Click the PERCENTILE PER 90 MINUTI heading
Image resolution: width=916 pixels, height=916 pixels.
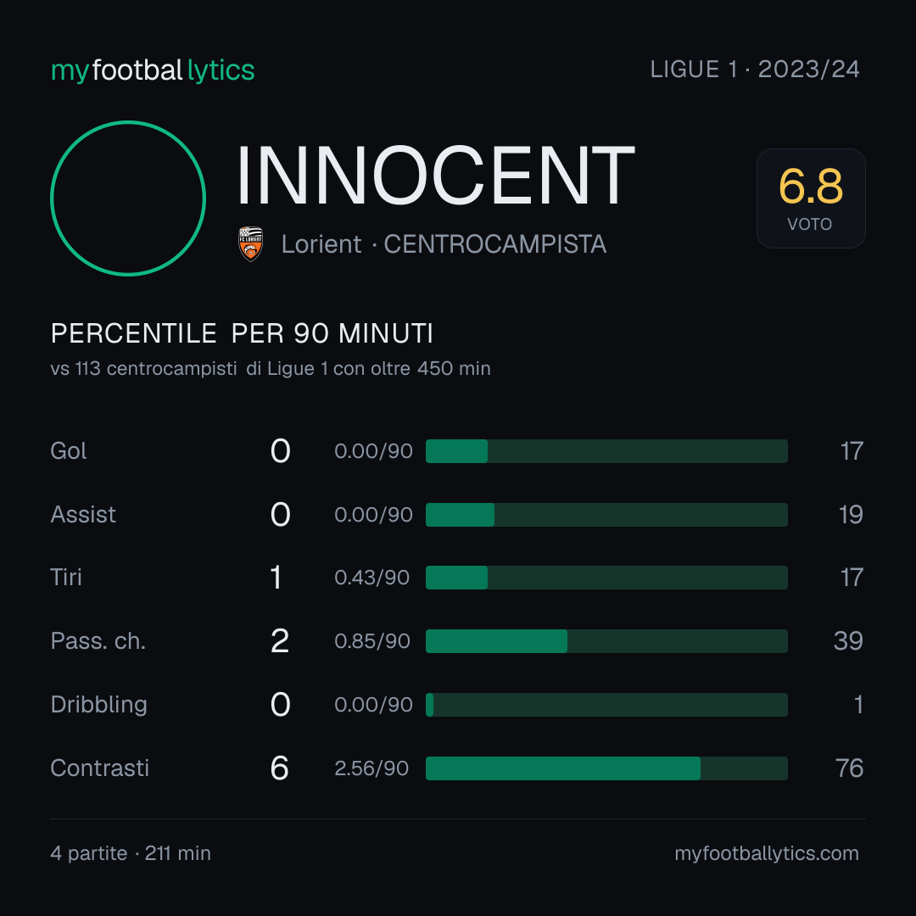pyautogui.click(x=242, y=333)
